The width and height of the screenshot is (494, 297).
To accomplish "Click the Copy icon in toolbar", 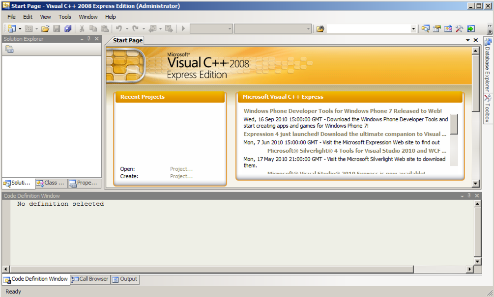I will tap(93, 28).
